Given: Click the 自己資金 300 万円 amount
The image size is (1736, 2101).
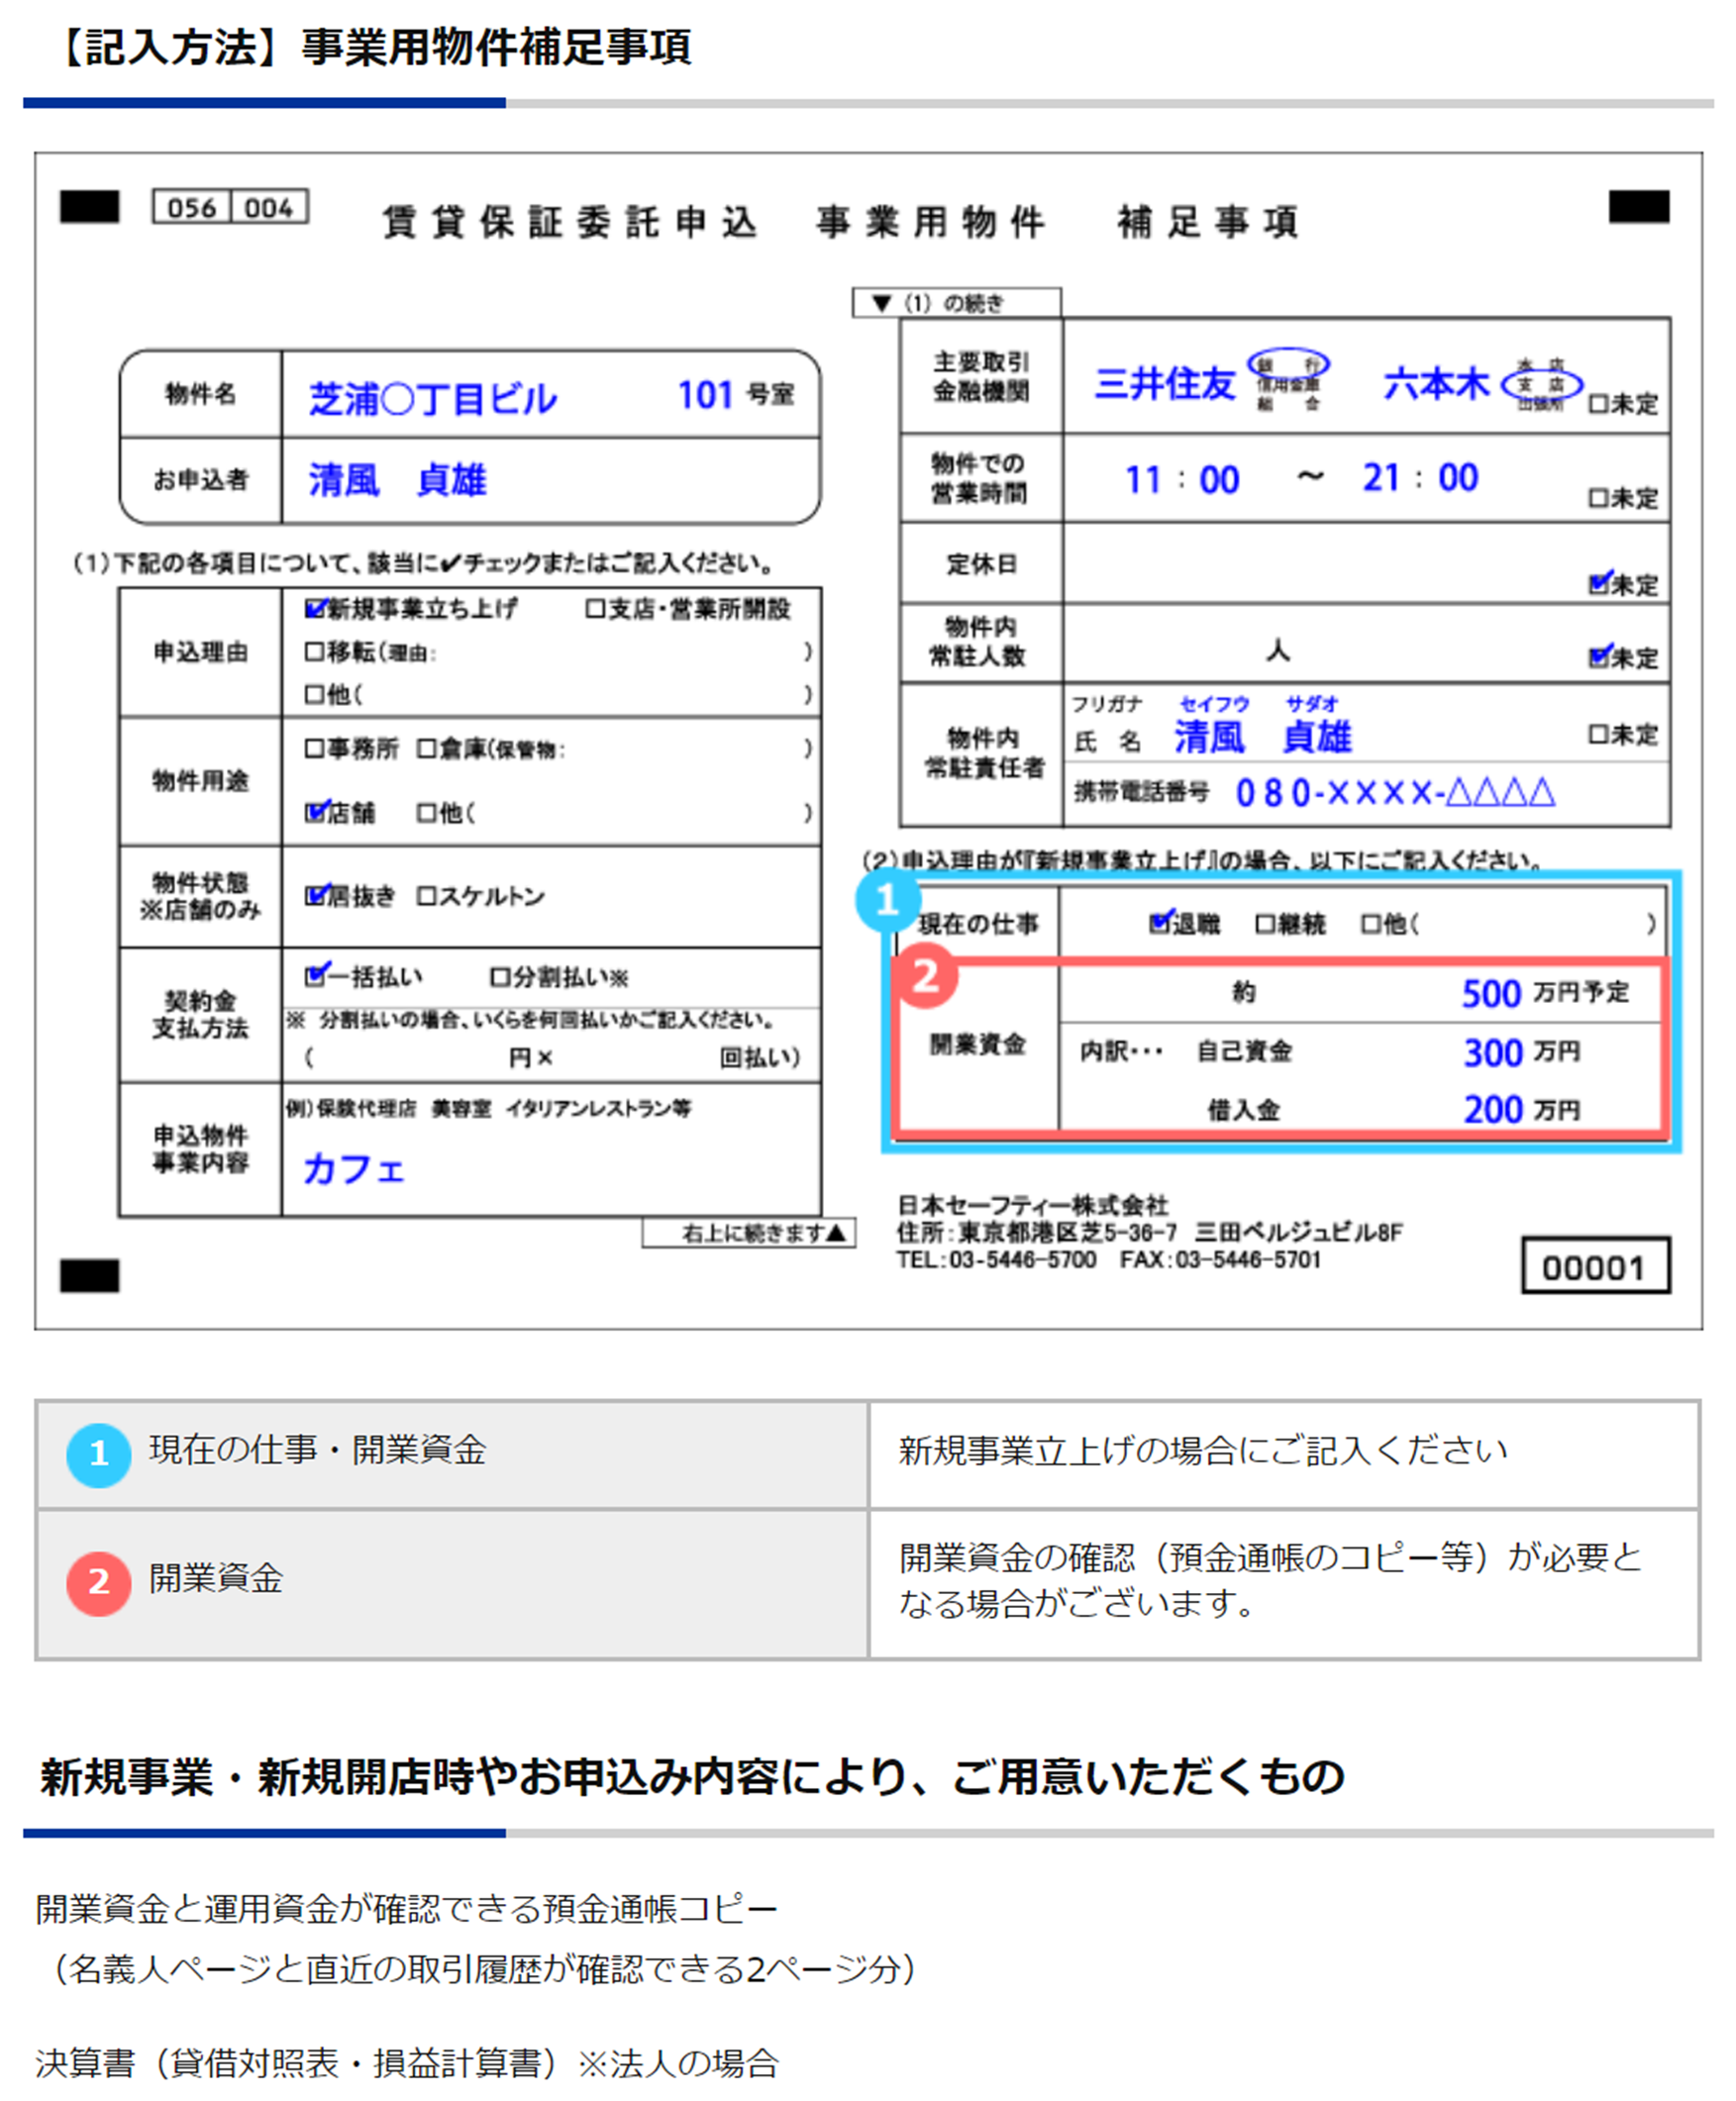Looking at the screenshot, I should pos(1521,1051).
